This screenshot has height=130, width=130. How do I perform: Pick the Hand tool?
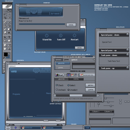(x=5, y=49)
